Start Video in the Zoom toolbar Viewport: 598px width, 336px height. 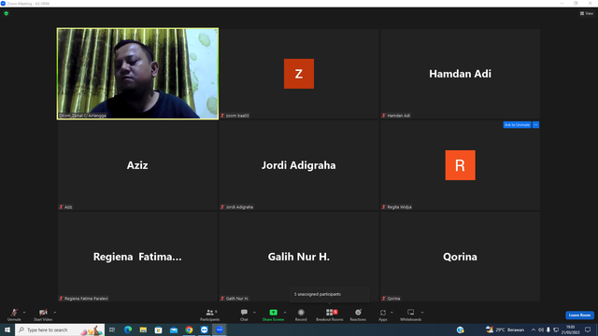coord(43,315)
